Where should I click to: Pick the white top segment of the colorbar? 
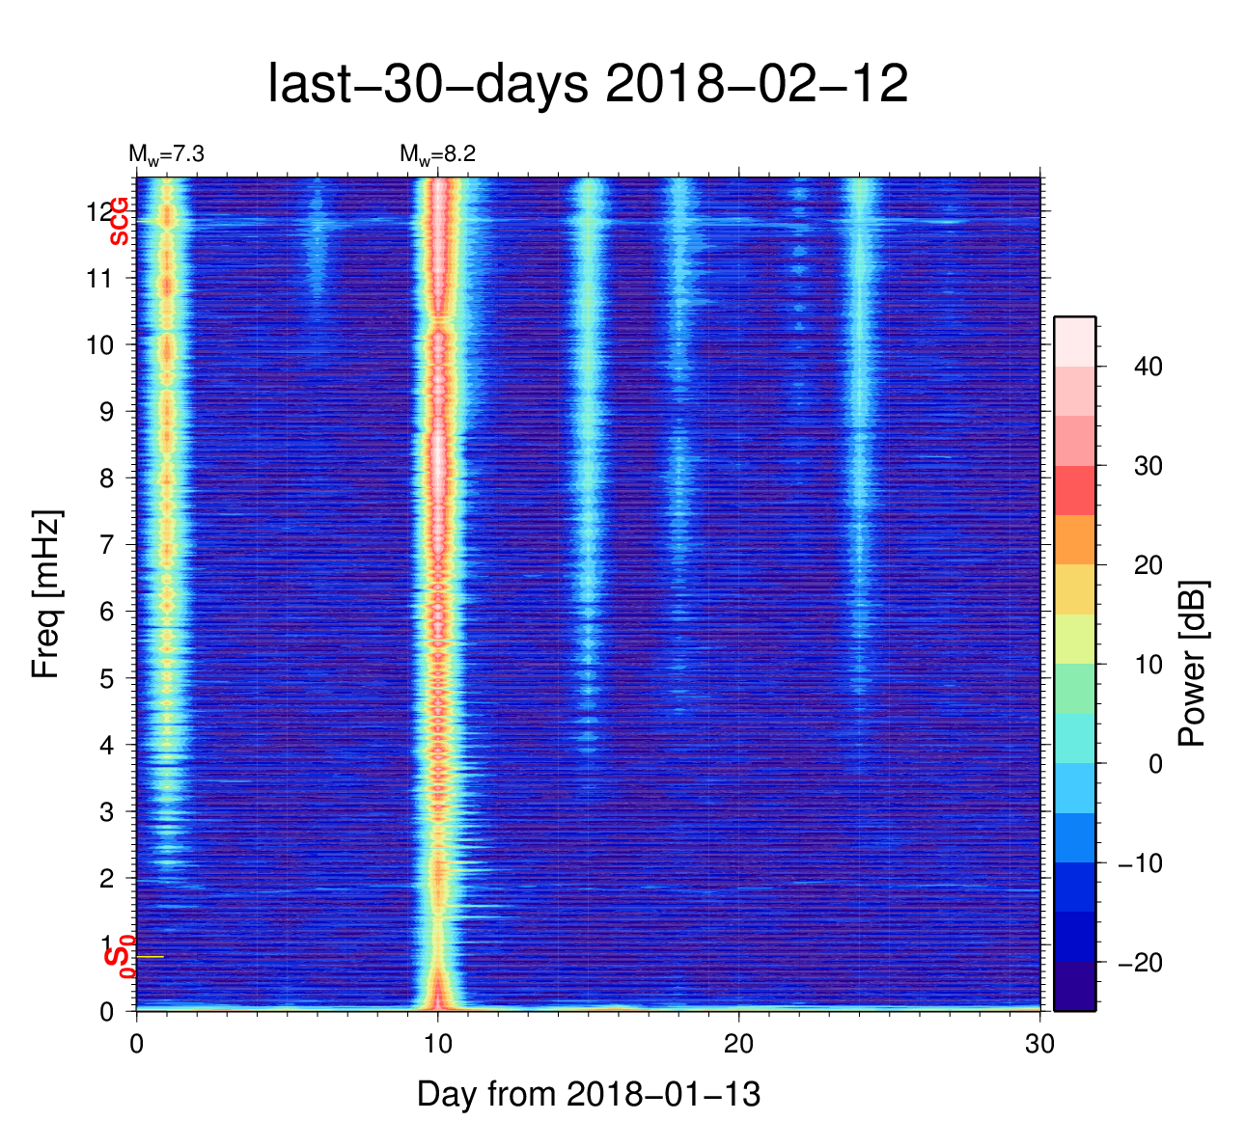point(1073,341)
